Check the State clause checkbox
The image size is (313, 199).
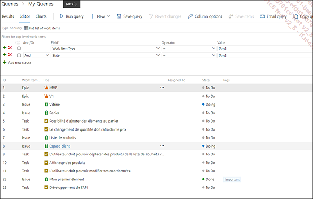19,55
